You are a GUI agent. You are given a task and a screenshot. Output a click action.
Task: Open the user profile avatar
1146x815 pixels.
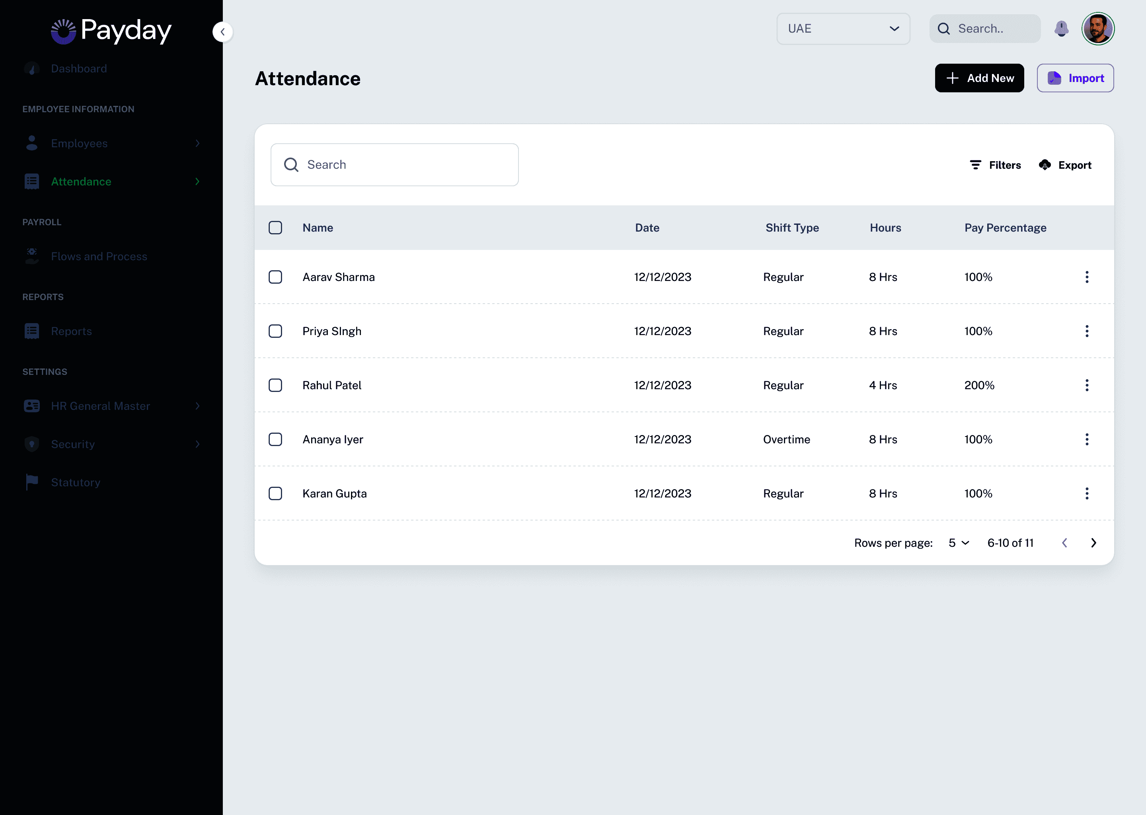point(1098,29)
